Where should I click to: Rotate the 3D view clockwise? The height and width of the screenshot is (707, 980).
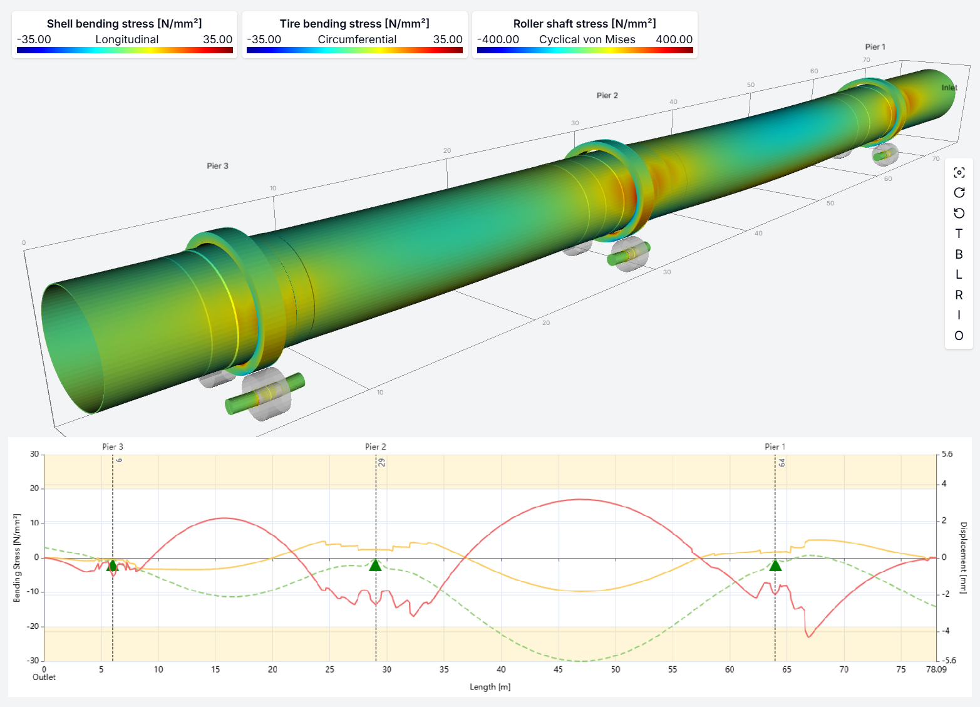pyautogui.click(x=959, y=193)
